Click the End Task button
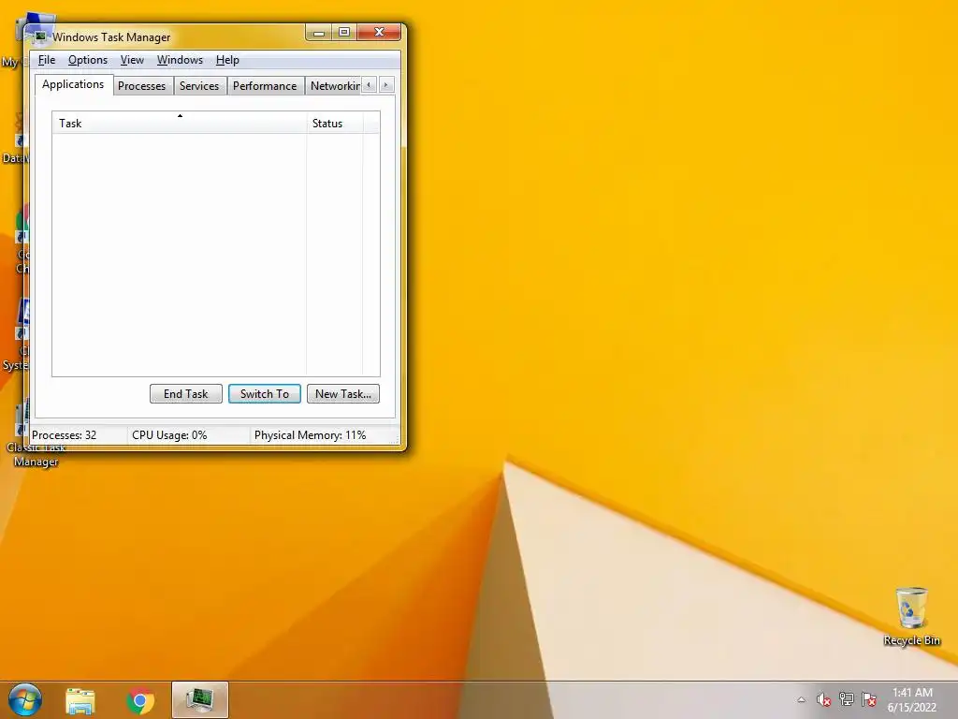The image size is (958, 719). click(x=186, y=394)
